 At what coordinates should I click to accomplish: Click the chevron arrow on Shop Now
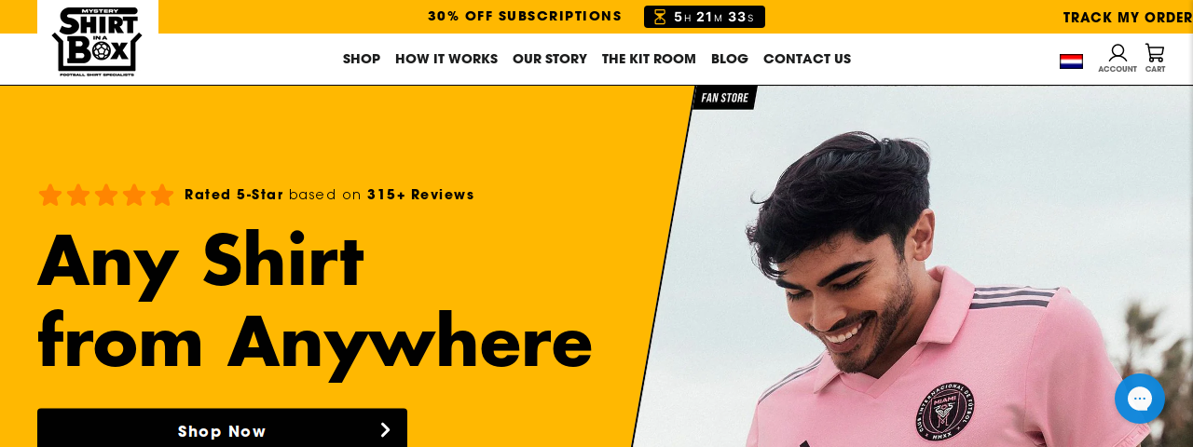click(x=385, y=430)
